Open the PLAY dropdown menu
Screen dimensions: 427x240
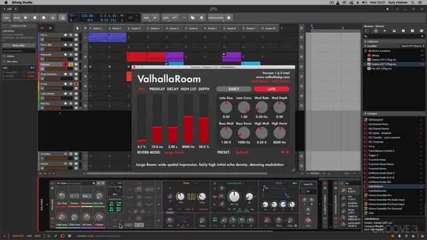click(17, 18)
